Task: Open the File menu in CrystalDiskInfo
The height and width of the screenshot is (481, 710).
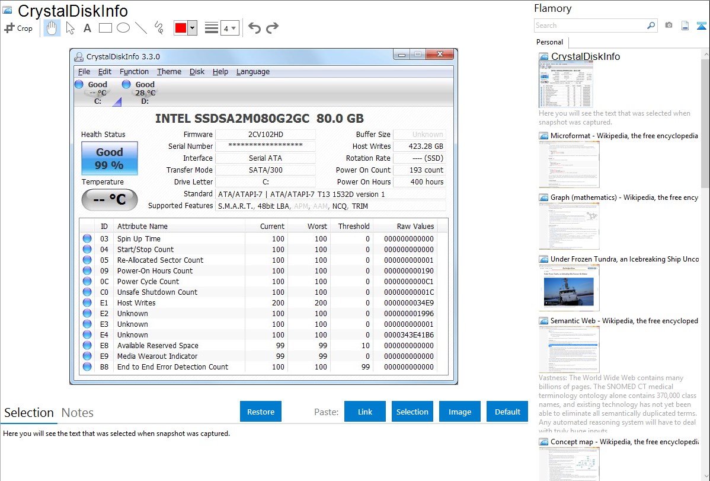Action: pos(84,72)
